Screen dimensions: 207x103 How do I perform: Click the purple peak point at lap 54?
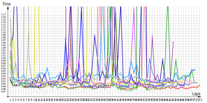(x=152, y=37)
